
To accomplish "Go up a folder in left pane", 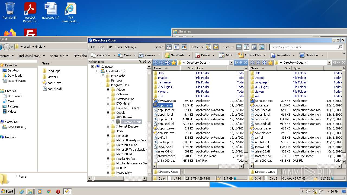I will tap(168, 63).
